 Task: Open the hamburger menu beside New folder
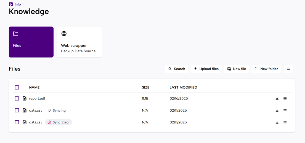click(288, 69)
